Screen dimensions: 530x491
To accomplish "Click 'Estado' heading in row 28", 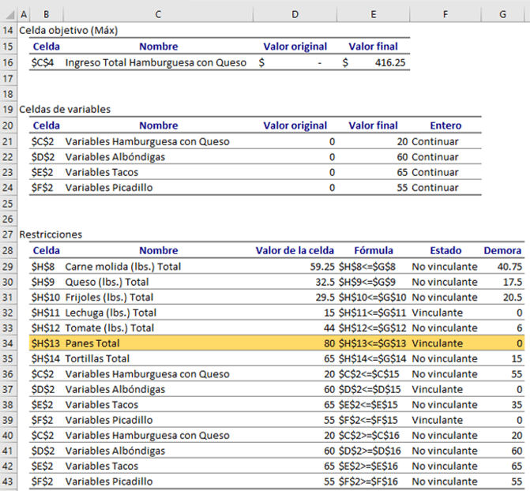I will (445, 250).
